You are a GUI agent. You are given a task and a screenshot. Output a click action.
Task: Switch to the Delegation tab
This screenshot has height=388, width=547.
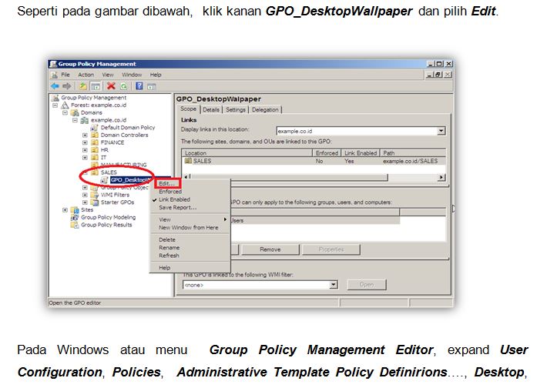pos(265,109)
